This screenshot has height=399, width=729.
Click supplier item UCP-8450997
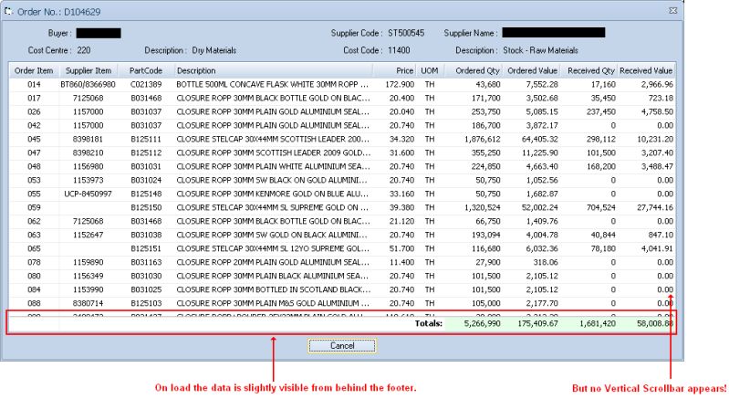pyautogui.click(x=88, y=194)
